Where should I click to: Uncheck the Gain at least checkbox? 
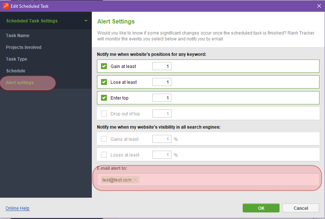pyautogui.click(x=104, y=66)
